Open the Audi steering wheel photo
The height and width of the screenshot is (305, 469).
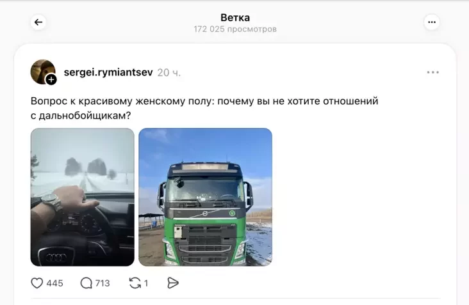pyautogui.click(x=83, y=197)
